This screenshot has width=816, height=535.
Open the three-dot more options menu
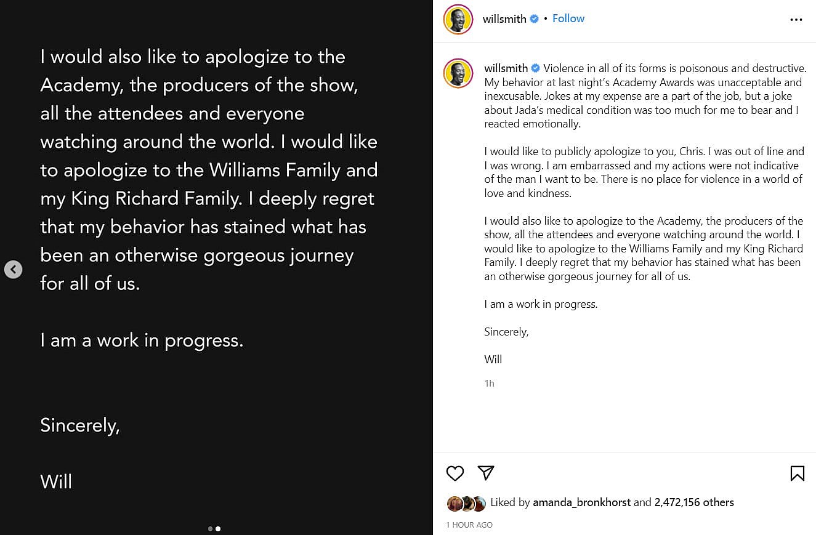(796, 20)
